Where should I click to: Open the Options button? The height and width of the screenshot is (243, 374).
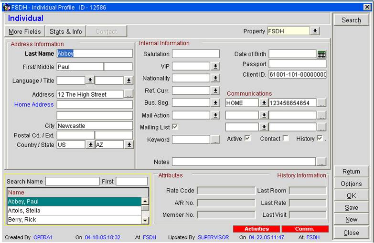(351, 184)
